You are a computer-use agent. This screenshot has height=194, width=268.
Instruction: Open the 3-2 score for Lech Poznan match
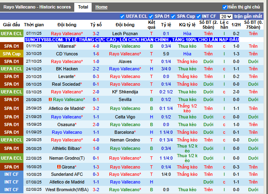click(96, 34)
